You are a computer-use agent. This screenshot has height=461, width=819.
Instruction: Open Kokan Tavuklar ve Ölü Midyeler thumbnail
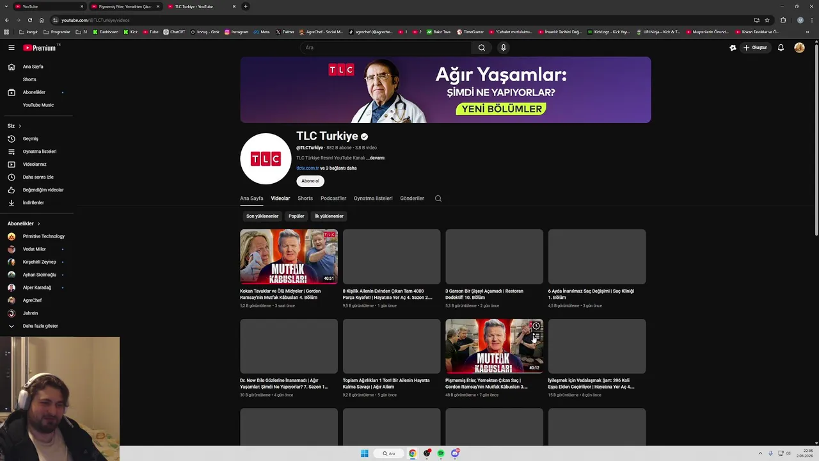tap(289, 257)
